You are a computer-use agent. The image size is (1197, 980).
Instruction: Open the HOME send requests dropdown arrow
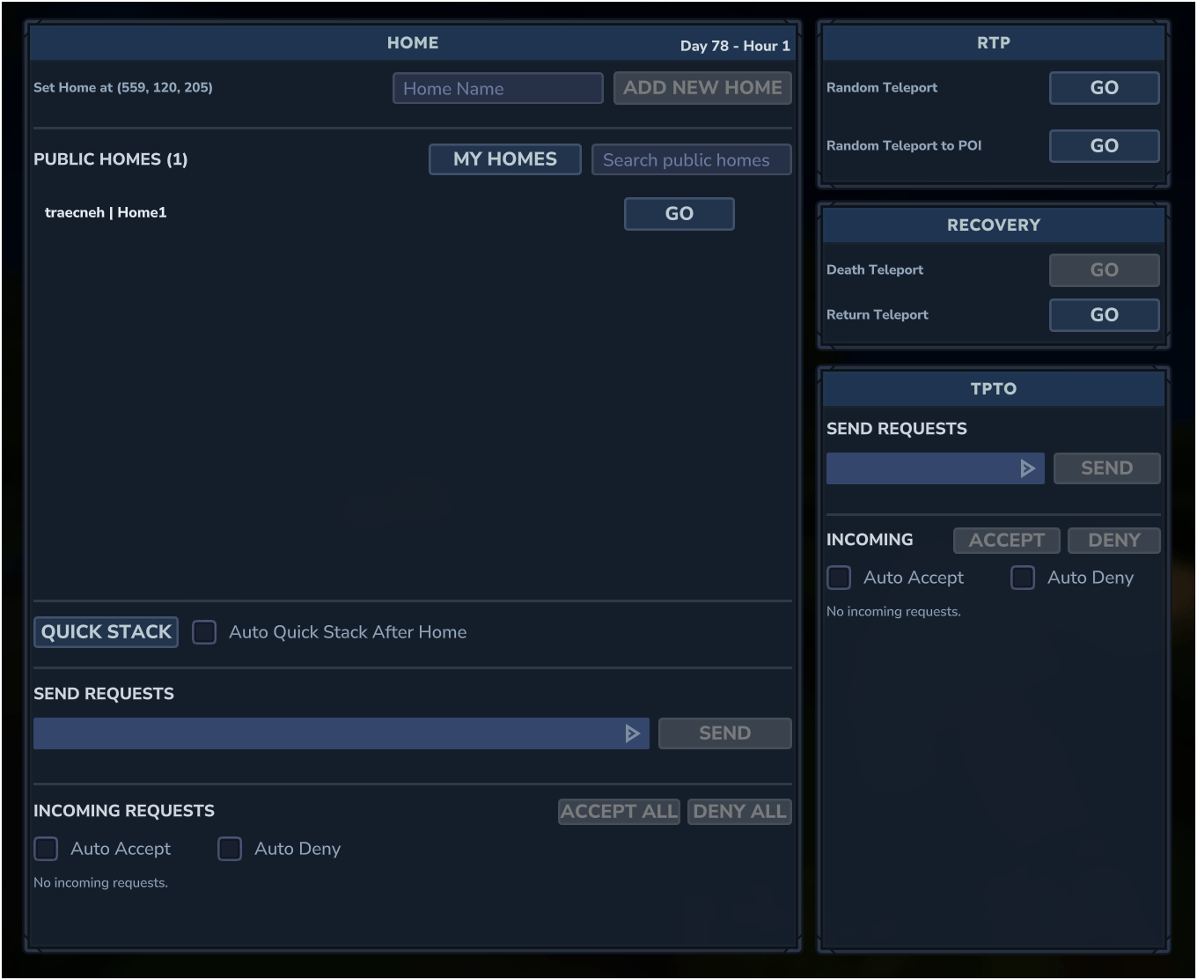[x=632, y=733]
